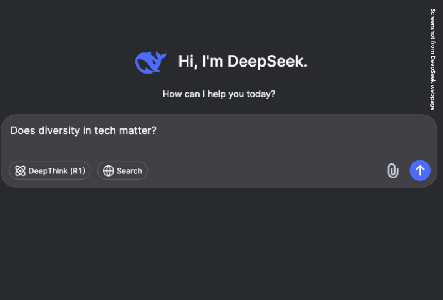The height and width of the screenshot is (300, 443).
Task: Click the word "diversity" in the prompt
Action: (x=58, y=131)
